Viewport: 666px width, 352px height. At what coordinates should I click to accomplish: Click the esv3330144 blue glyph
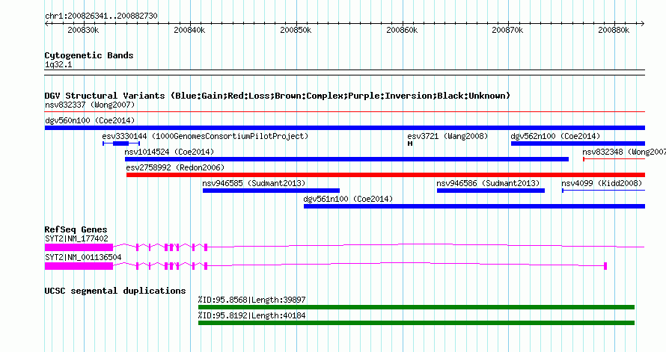coord(121,143)
